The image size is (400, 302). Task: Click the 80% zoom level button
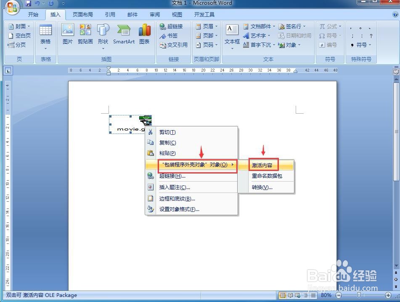pos(326,295)
